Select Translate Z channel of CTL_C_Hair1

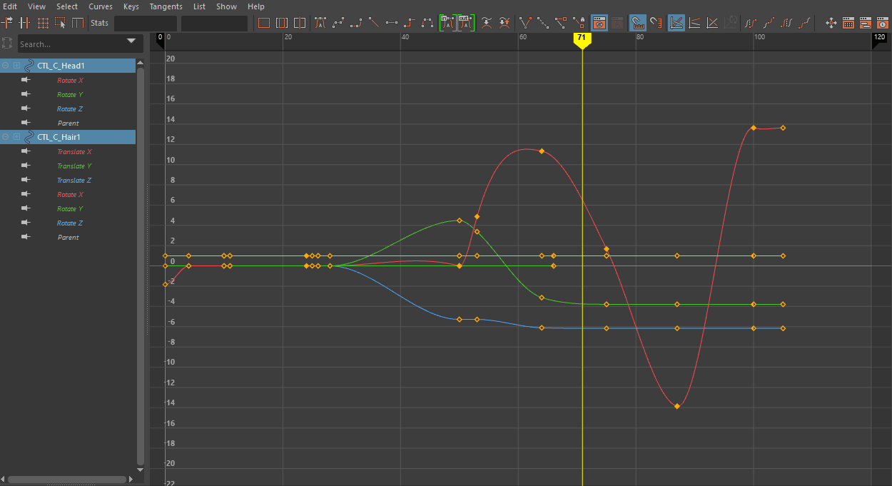[74, 180]
